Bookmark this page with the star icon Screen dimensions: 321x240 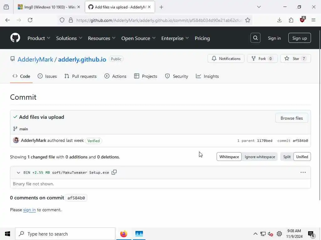point(248,20)
